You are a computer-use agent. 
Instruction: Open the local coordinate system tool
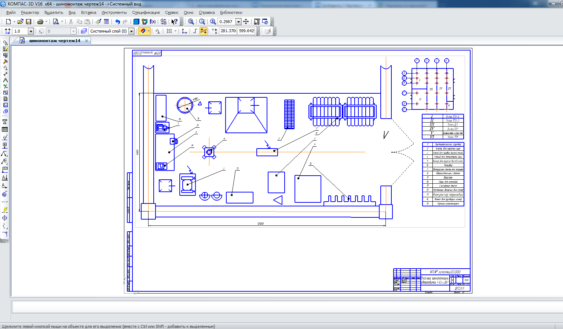coord(184,31)
